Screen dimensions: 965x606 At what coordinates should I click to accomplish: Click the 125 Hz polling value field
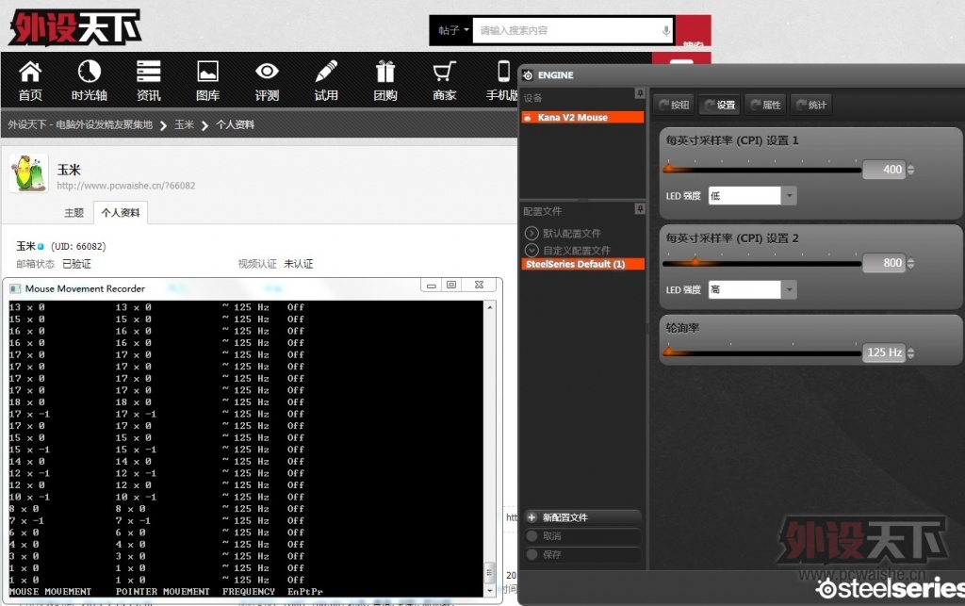point(884,352)
